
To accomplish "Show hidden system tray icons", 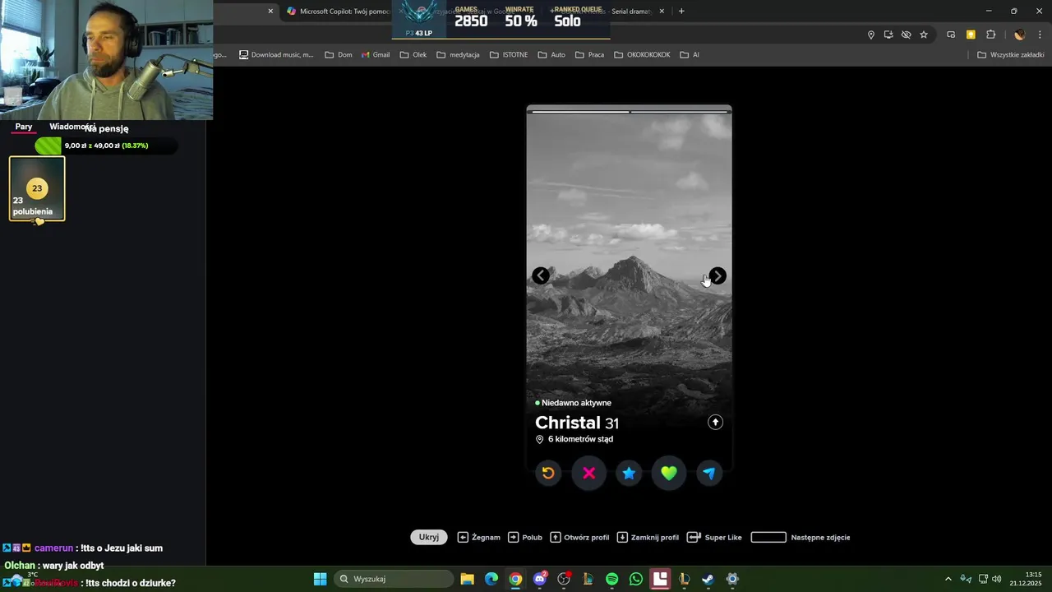I will 948,579.
